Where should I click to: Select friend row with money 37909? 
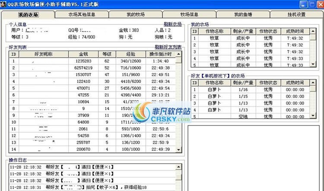click(92, 115)
